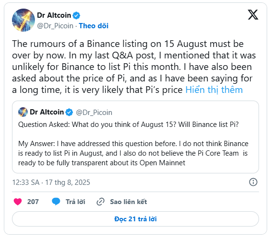Viewport: 271px width, 239px height.
Task: Open the tweet info circle icon
Action: 253,182
